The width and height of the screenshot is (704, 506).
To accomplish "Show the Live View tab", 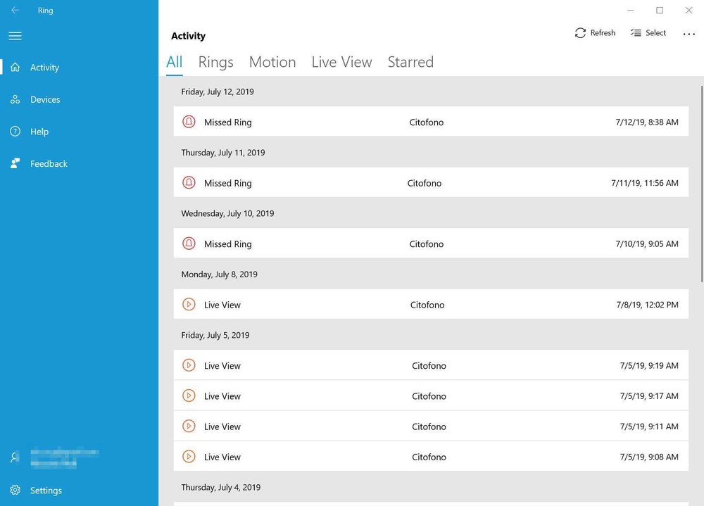I will coord(341,62).
